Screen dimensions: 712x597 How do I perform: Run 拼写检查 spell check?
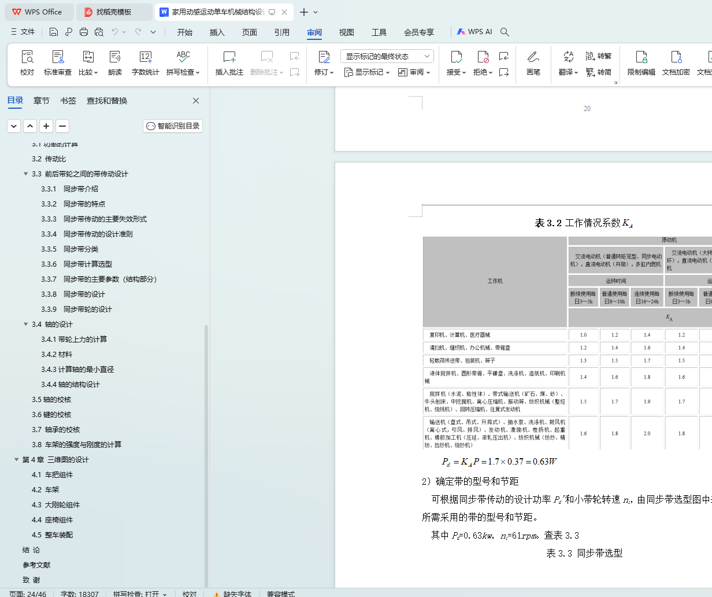[x=183, y=63]
